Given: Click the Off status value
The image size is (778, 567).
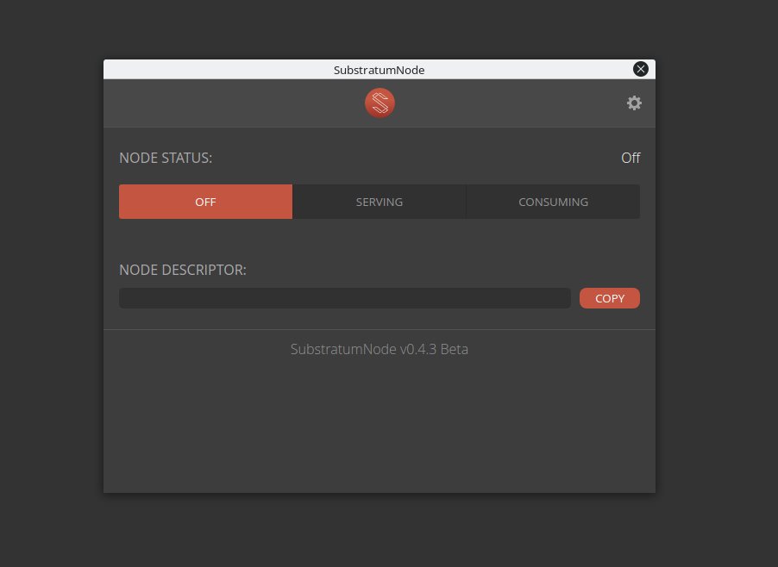Looking at the screenshot, I should [x=631, y=158].
